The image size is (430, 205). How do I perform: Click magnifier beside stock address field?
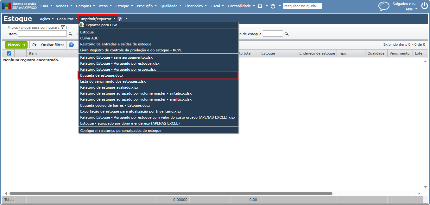287,34
